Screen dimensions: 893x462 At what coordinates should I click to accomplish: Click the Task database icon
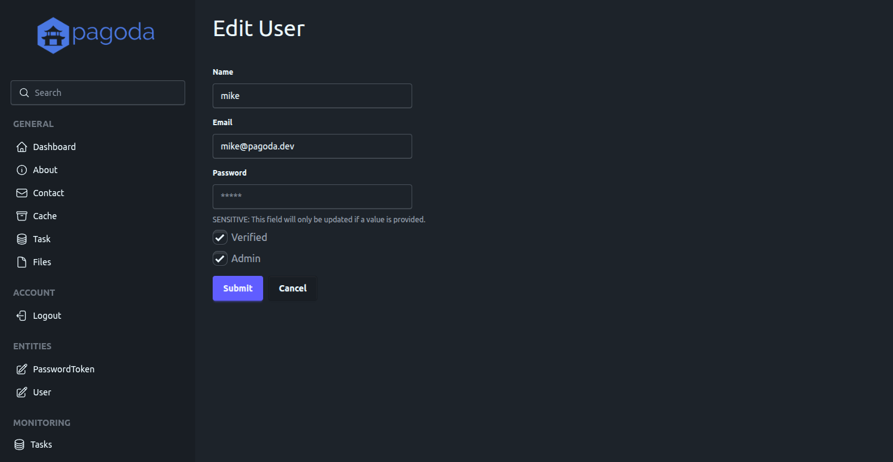(22, 239)
